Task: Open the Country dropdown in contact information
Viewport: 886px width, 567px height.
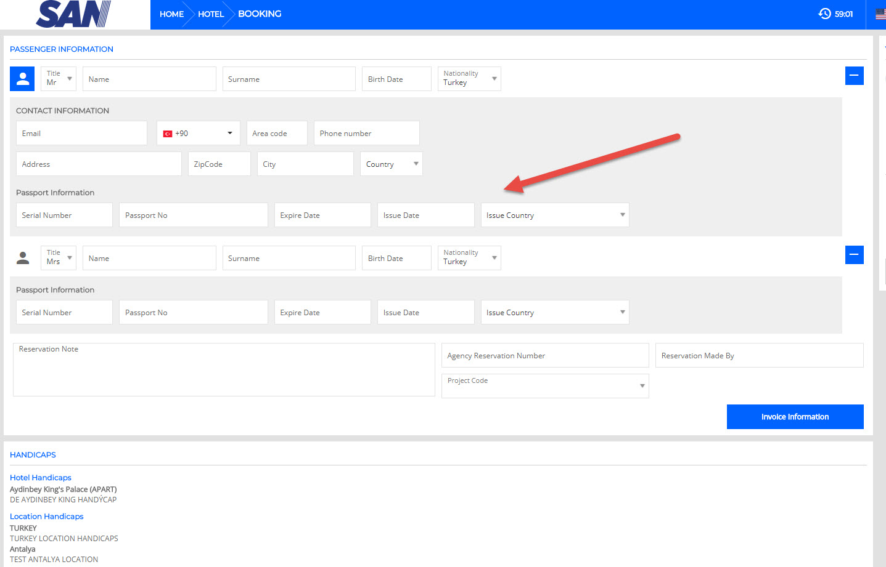Action: point(392,164)
